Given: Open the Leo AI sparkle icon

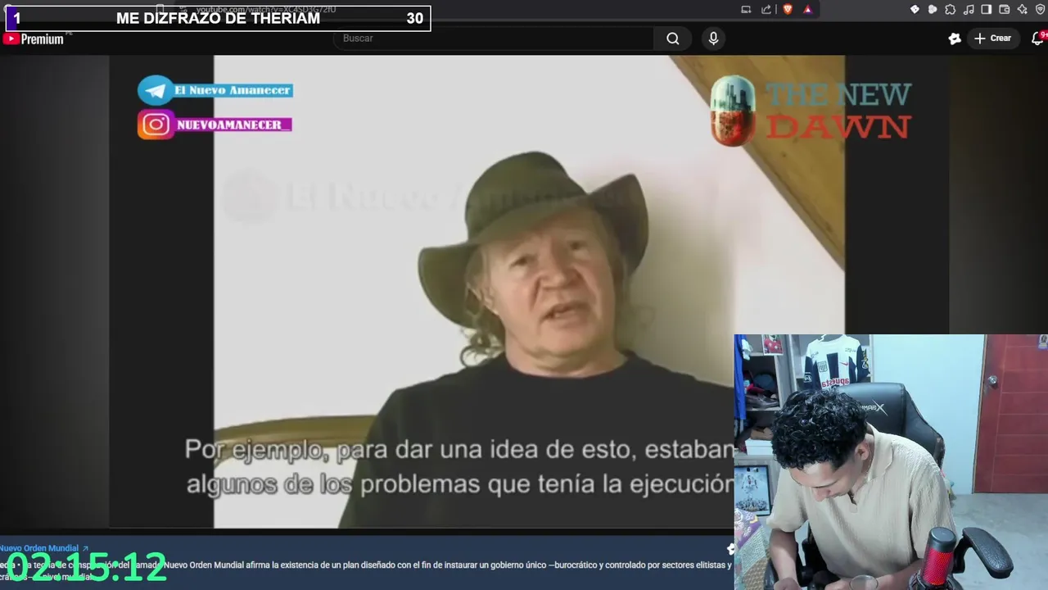Looking at the screenshot, I should (1023, 10).
